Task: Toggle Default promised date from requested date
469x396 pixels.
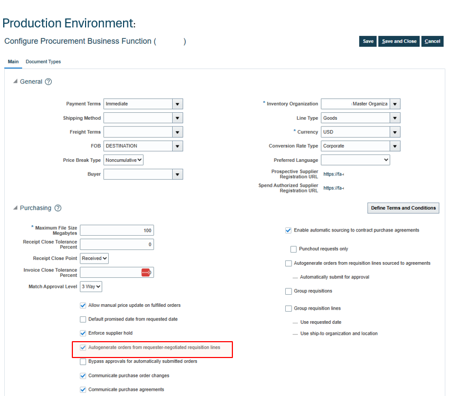Action: 83,319
